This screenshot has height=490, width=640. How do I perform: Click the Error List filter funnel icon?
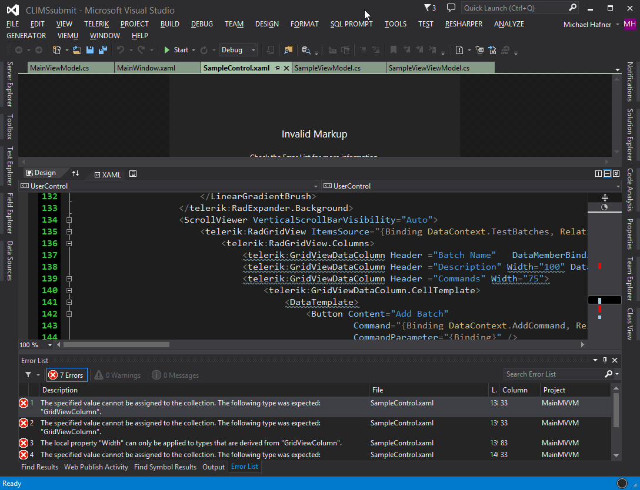pos(28,375)
